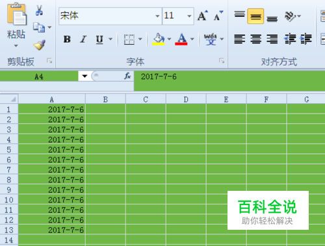Image resolution: width=325 pixels, height=246 pixels.
Task: Expand the font size dropdown
Action: click(x=189, y=16)
